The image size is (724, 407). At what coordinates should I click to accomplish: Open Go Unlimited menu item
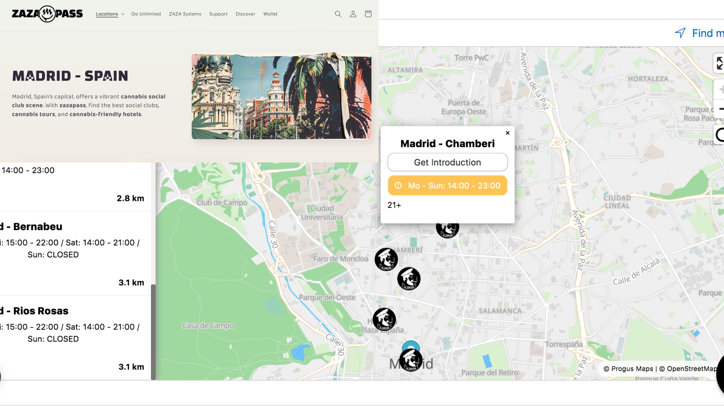click(x=146, y=14)
